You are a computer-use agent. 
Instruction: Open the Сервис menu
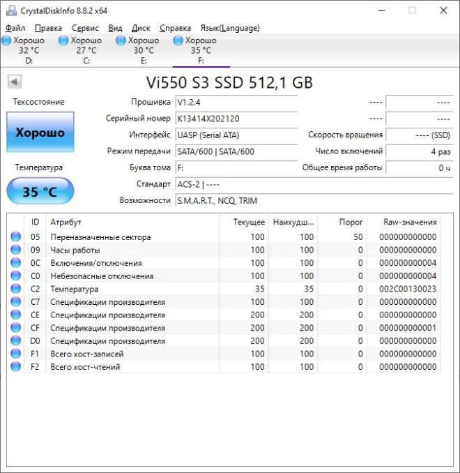click(x=85, y=28)
